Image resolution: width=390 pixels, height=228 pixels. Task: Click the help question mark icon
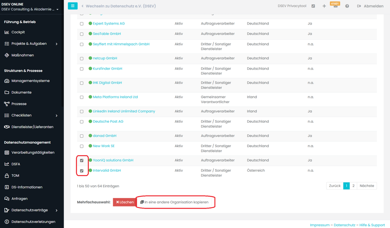coord(347,6)
